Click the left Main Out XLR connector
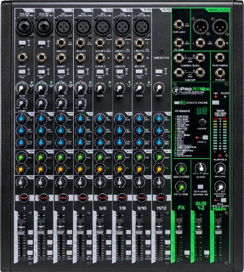 tap(201, 26)
